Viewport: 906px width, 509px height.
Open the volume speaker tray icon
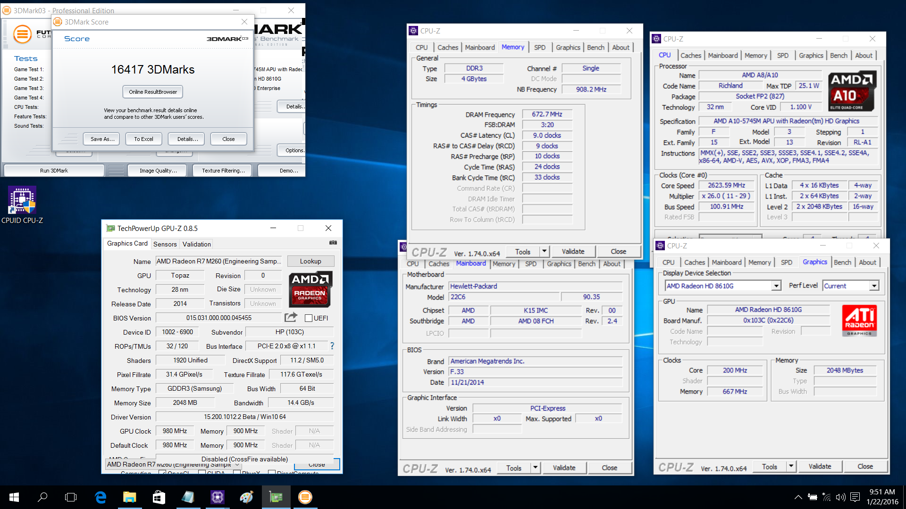[x=840, y=497]
